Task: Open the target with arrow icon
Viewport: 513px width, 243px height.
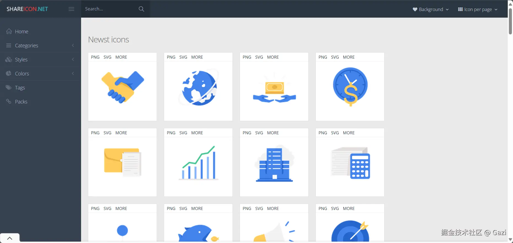Action: click(x=350, y=231)
